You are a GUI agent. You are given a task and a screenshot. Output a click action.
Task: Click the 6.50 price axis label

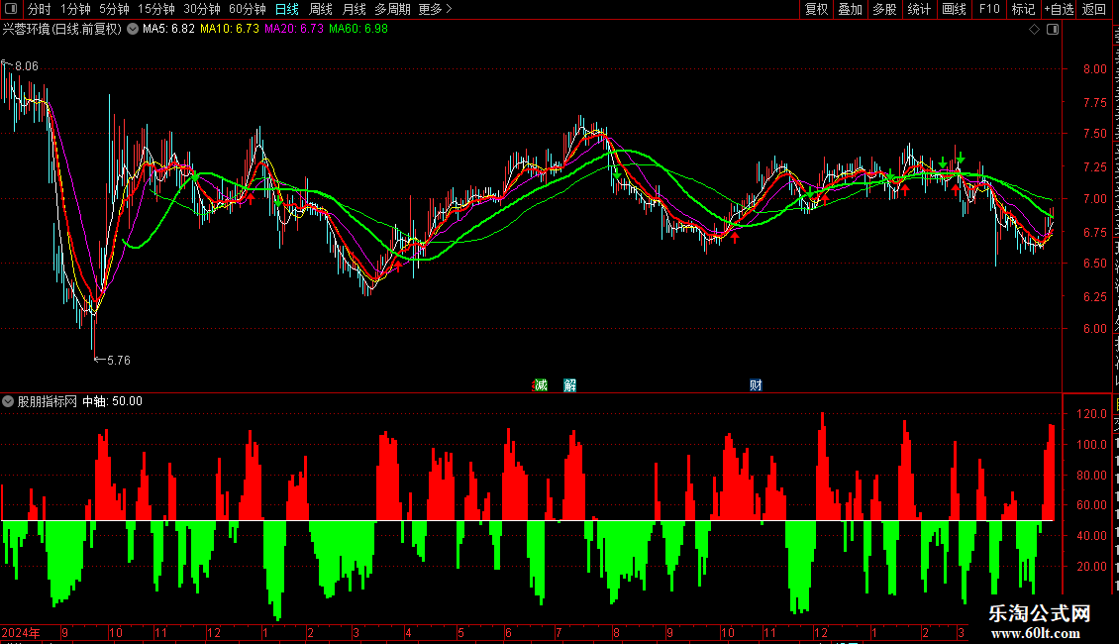[x=1094, y=264]
